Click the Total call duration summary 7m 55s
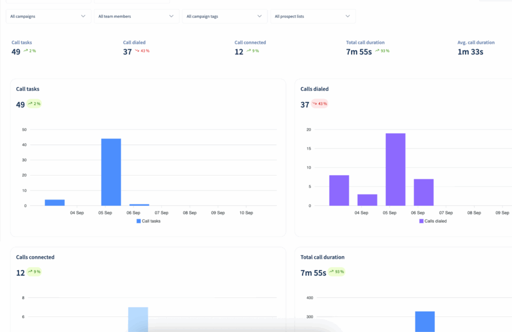 [358, 51]
